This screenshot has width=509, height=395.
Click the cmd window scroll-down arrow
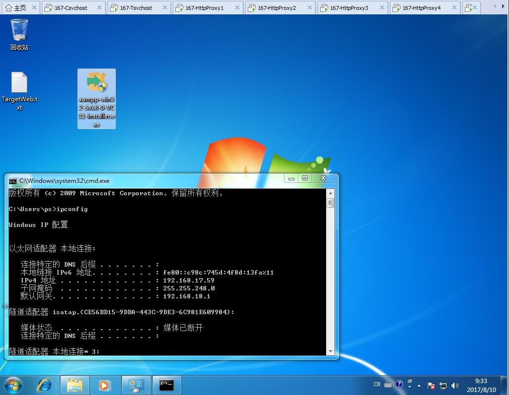pyautogui.click(x=330, y=351)
